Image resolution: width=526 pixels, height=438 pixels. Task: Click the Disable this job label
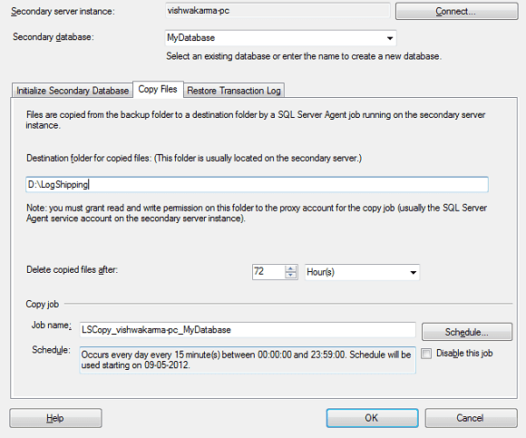pyautogui.click(x=464, y=354)
